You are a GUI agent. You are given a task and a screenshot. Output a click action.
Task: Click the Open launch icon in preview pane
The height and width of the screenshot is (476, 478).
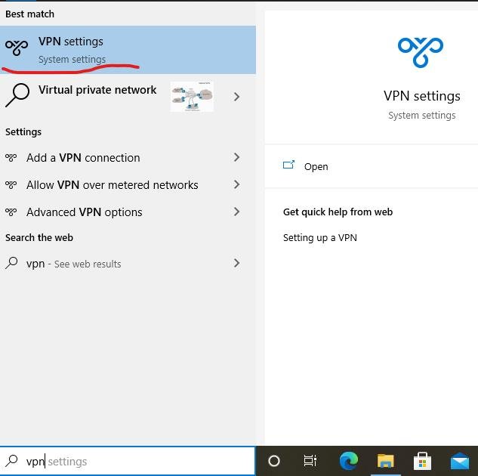point(288,165)
